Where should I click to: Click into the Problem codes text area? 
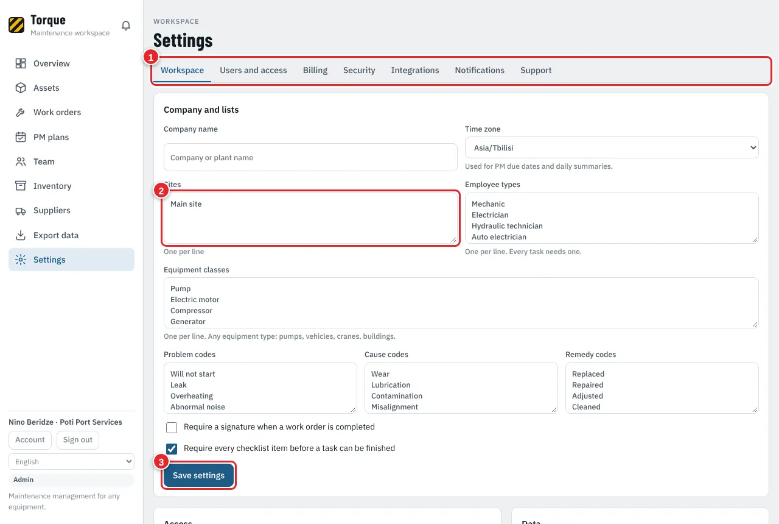pyautogui.click(x=260, y=388)
